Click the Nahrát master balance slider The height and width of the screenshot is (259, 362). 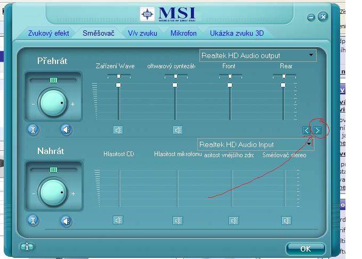coord(53,170)
